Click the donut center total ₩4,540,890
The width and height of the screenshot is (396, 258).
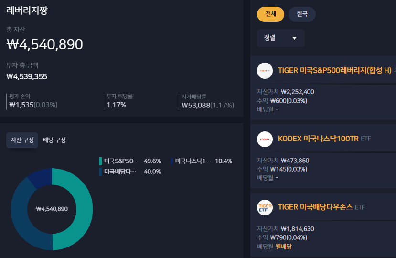pyautogui.click(x=52, y=209)
